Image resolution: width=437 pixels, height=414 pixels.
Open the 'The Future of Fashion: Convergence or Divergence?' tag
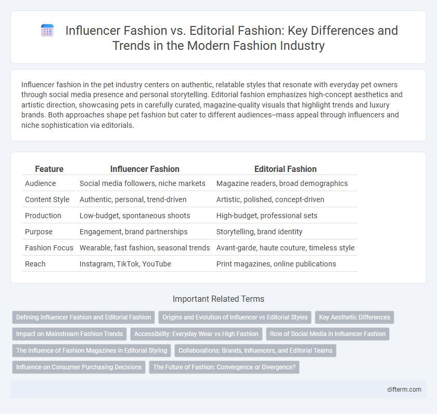tap(224, 367)
